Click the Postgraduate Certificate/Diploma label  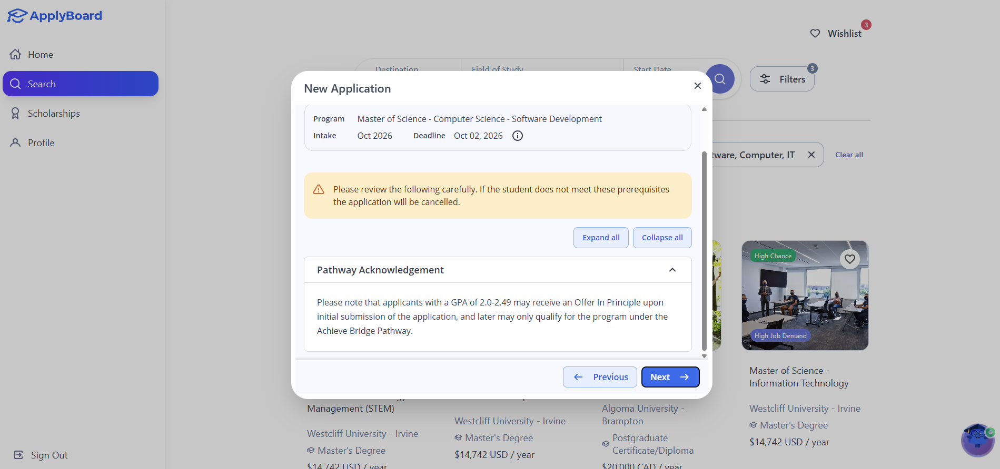click(653, 444)
